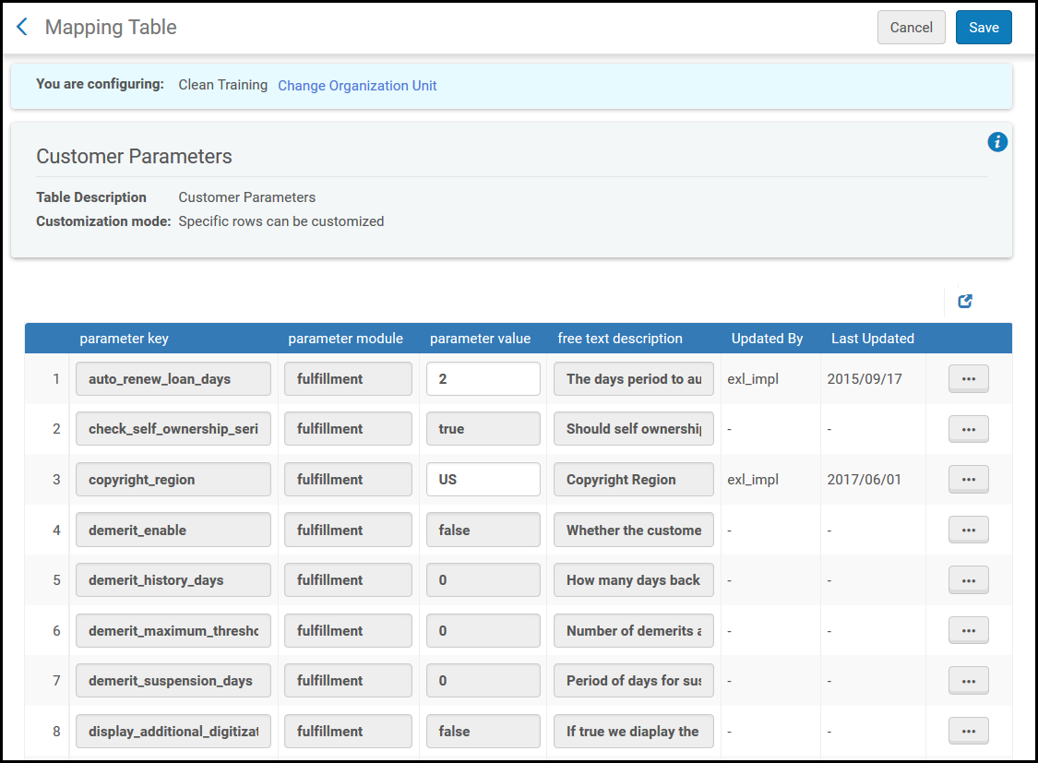This screenshot has height=763, width=1038.
Task: Click the 'parameter value' column header
Action: tap(480, 339)
